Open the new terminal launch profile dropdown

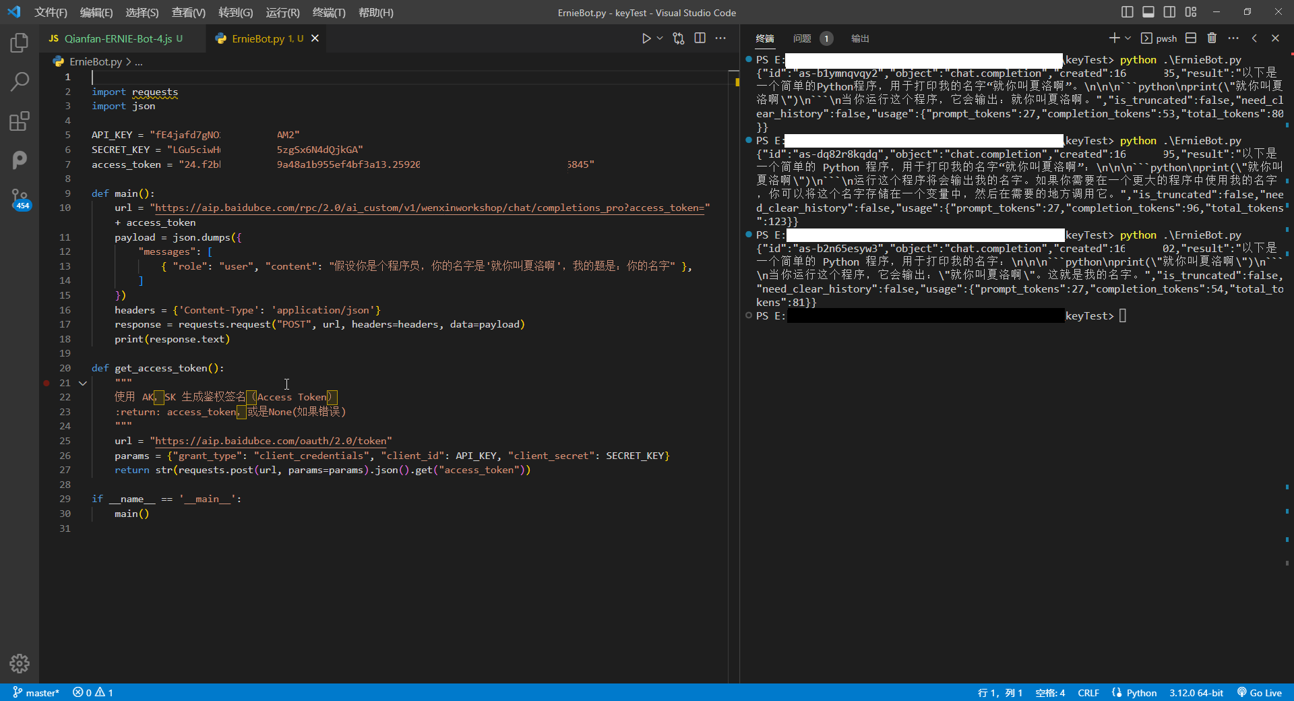(1128, 38)
